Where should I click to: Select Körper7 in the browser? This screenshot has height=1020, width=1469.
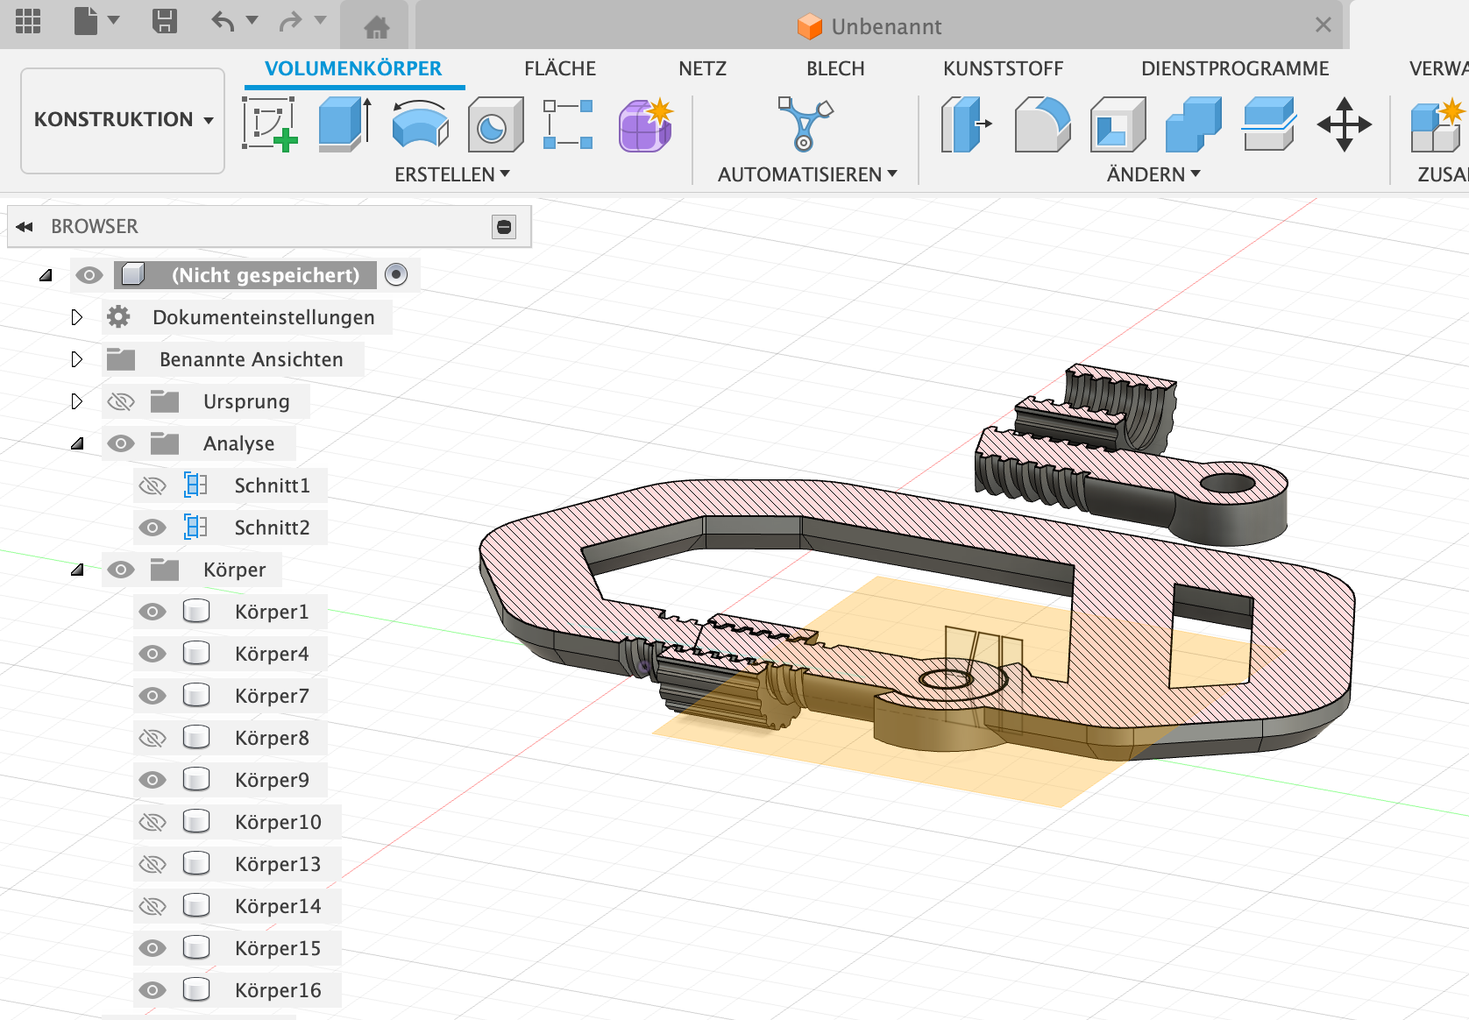coord(272,696)
